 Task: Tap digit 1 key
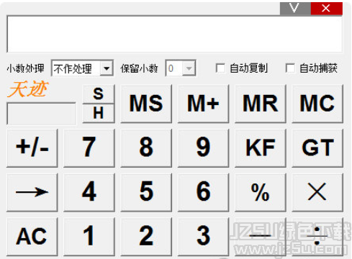(89, 237)
